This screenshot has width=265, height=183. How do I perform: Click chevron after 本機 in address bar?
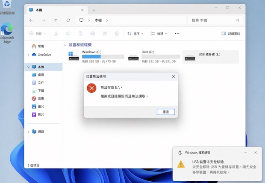tap(107, 20)
